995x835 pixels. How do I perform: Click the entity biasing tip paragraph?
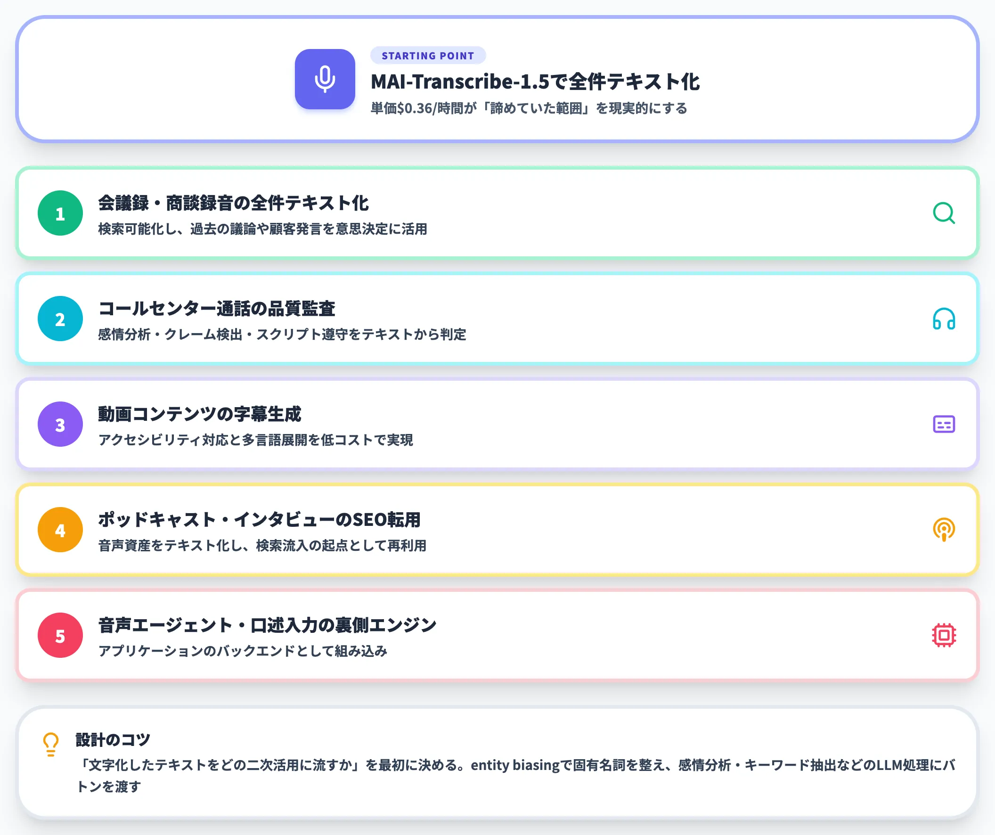pos(515,776)
